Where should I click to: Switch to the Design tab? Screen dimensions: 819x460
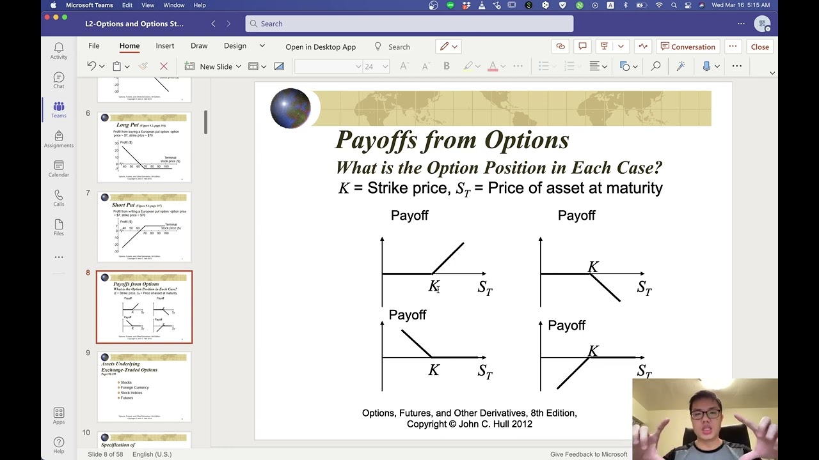coord(235,46)
